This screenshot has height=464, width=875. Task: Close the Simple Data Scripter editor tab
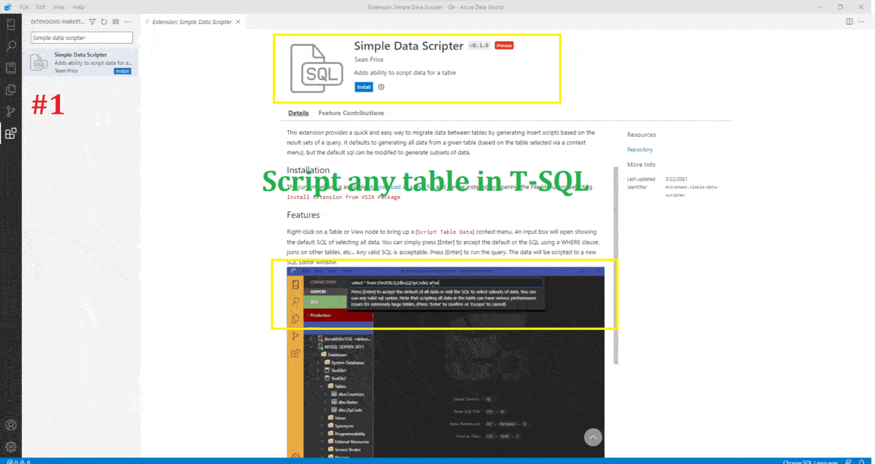(x=238, y=22)
